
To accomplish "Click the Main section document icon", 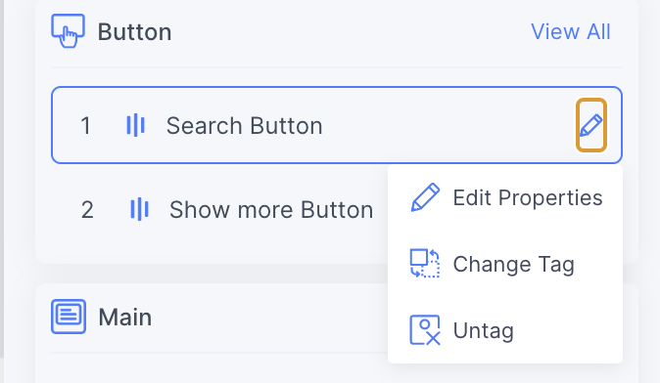I will tap(69, 317).
